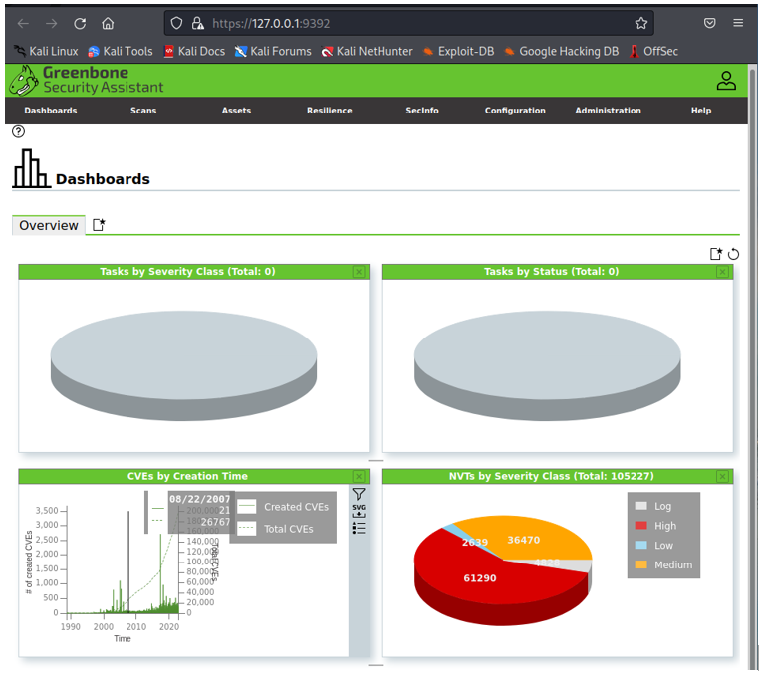Open the Scans menu
This screenshot has height=676, width=763.
pyautogui.click(x=143, y=111)
